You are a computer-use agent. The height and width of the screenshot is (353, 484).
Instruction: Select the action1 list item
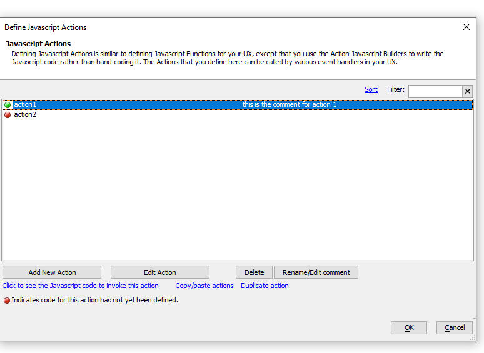click(238, 105)
